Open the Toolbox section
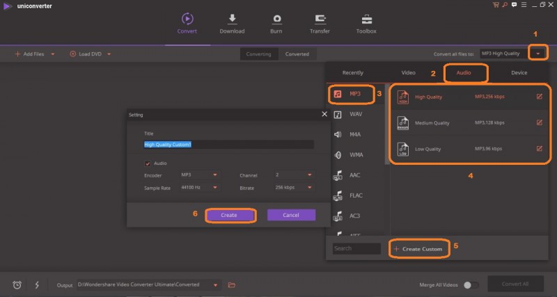Viewport: 557px width, 297px height. (366, 24)
